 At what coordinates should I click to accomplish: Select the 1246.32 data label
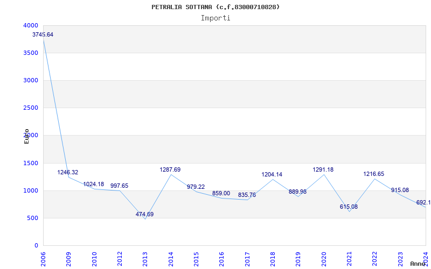coord(68,172)
